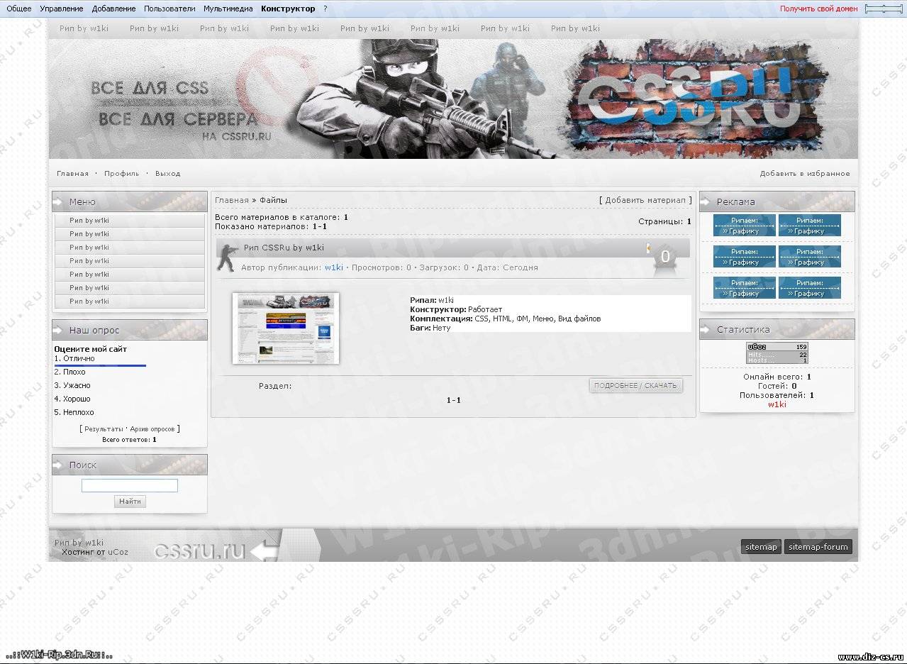Click the Хостинг от uCoz link
This screenshot has width=907, height=664.
point(95,552)
